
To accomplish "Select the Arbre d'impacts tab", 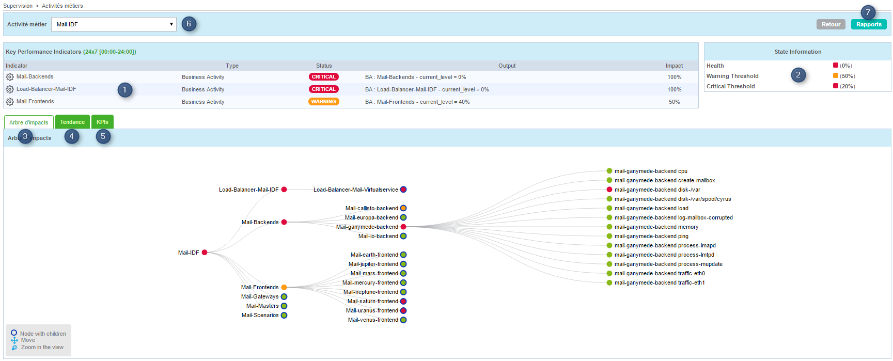I will tap(29, 122).
